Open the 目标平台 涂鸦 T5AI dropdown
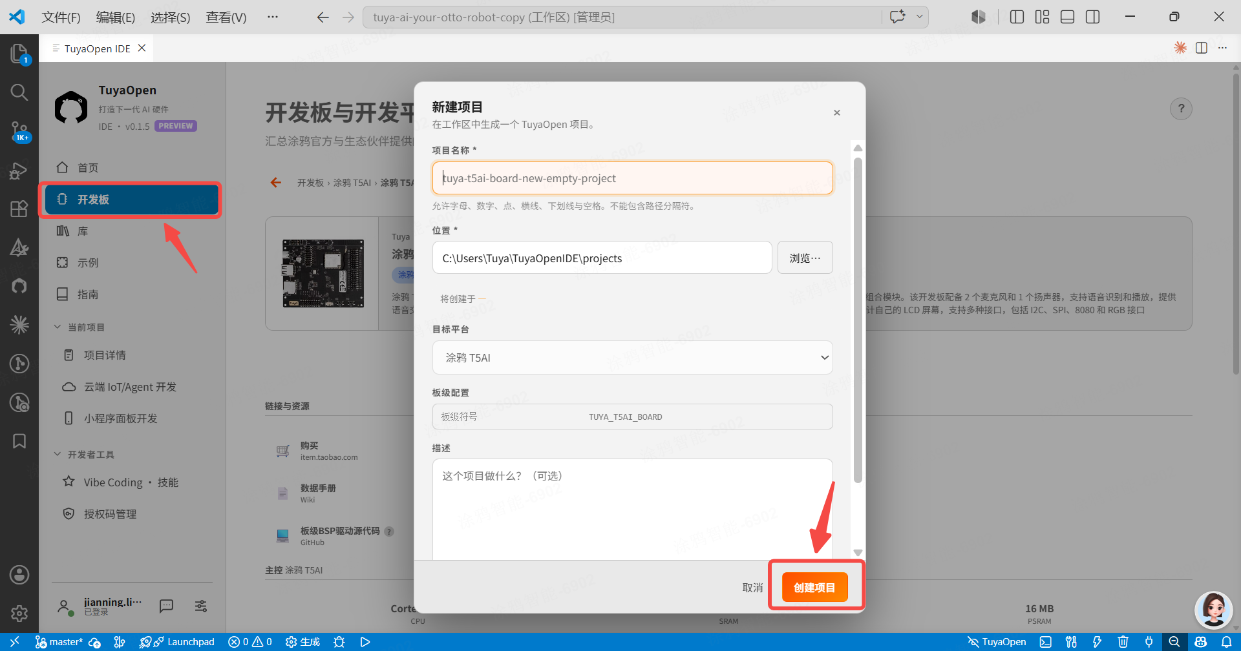This screenshot has width=1241, height=651. tap(632, 357)
